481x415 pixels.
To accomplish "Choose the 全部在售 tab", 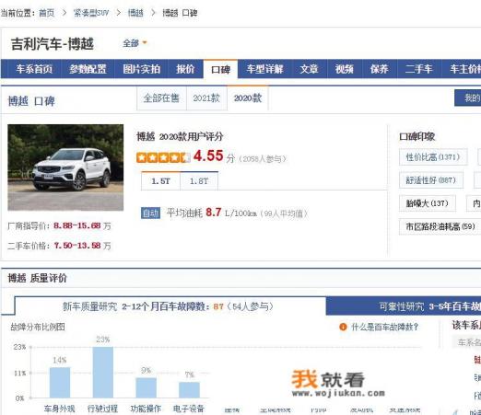I will point(161,98).
